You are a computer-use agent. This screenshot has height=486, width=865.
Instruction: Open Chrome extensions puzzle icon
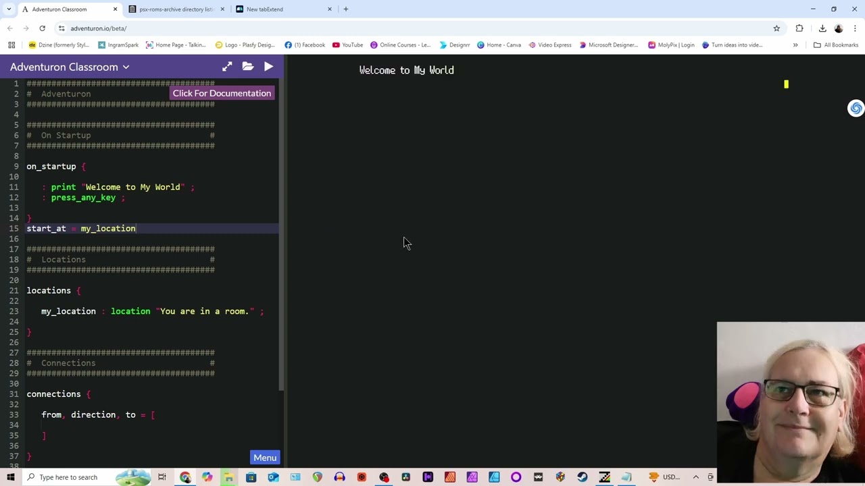click(x=799, y=28)
